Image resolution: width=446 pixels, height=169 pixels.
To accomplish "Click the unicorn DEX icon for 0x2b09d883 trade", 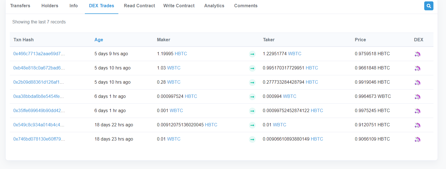I will point(417,83).
